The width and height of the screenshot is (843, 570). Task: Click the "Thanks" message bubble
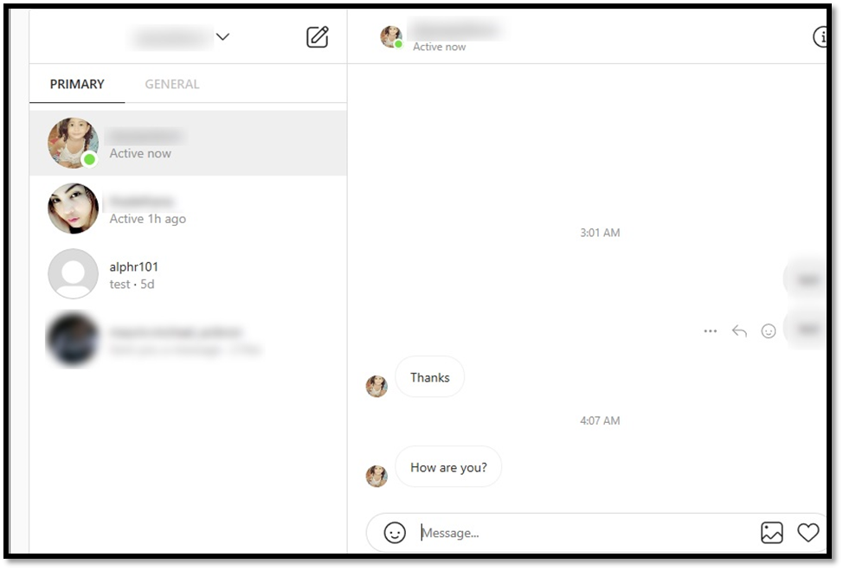pos(429,377)
